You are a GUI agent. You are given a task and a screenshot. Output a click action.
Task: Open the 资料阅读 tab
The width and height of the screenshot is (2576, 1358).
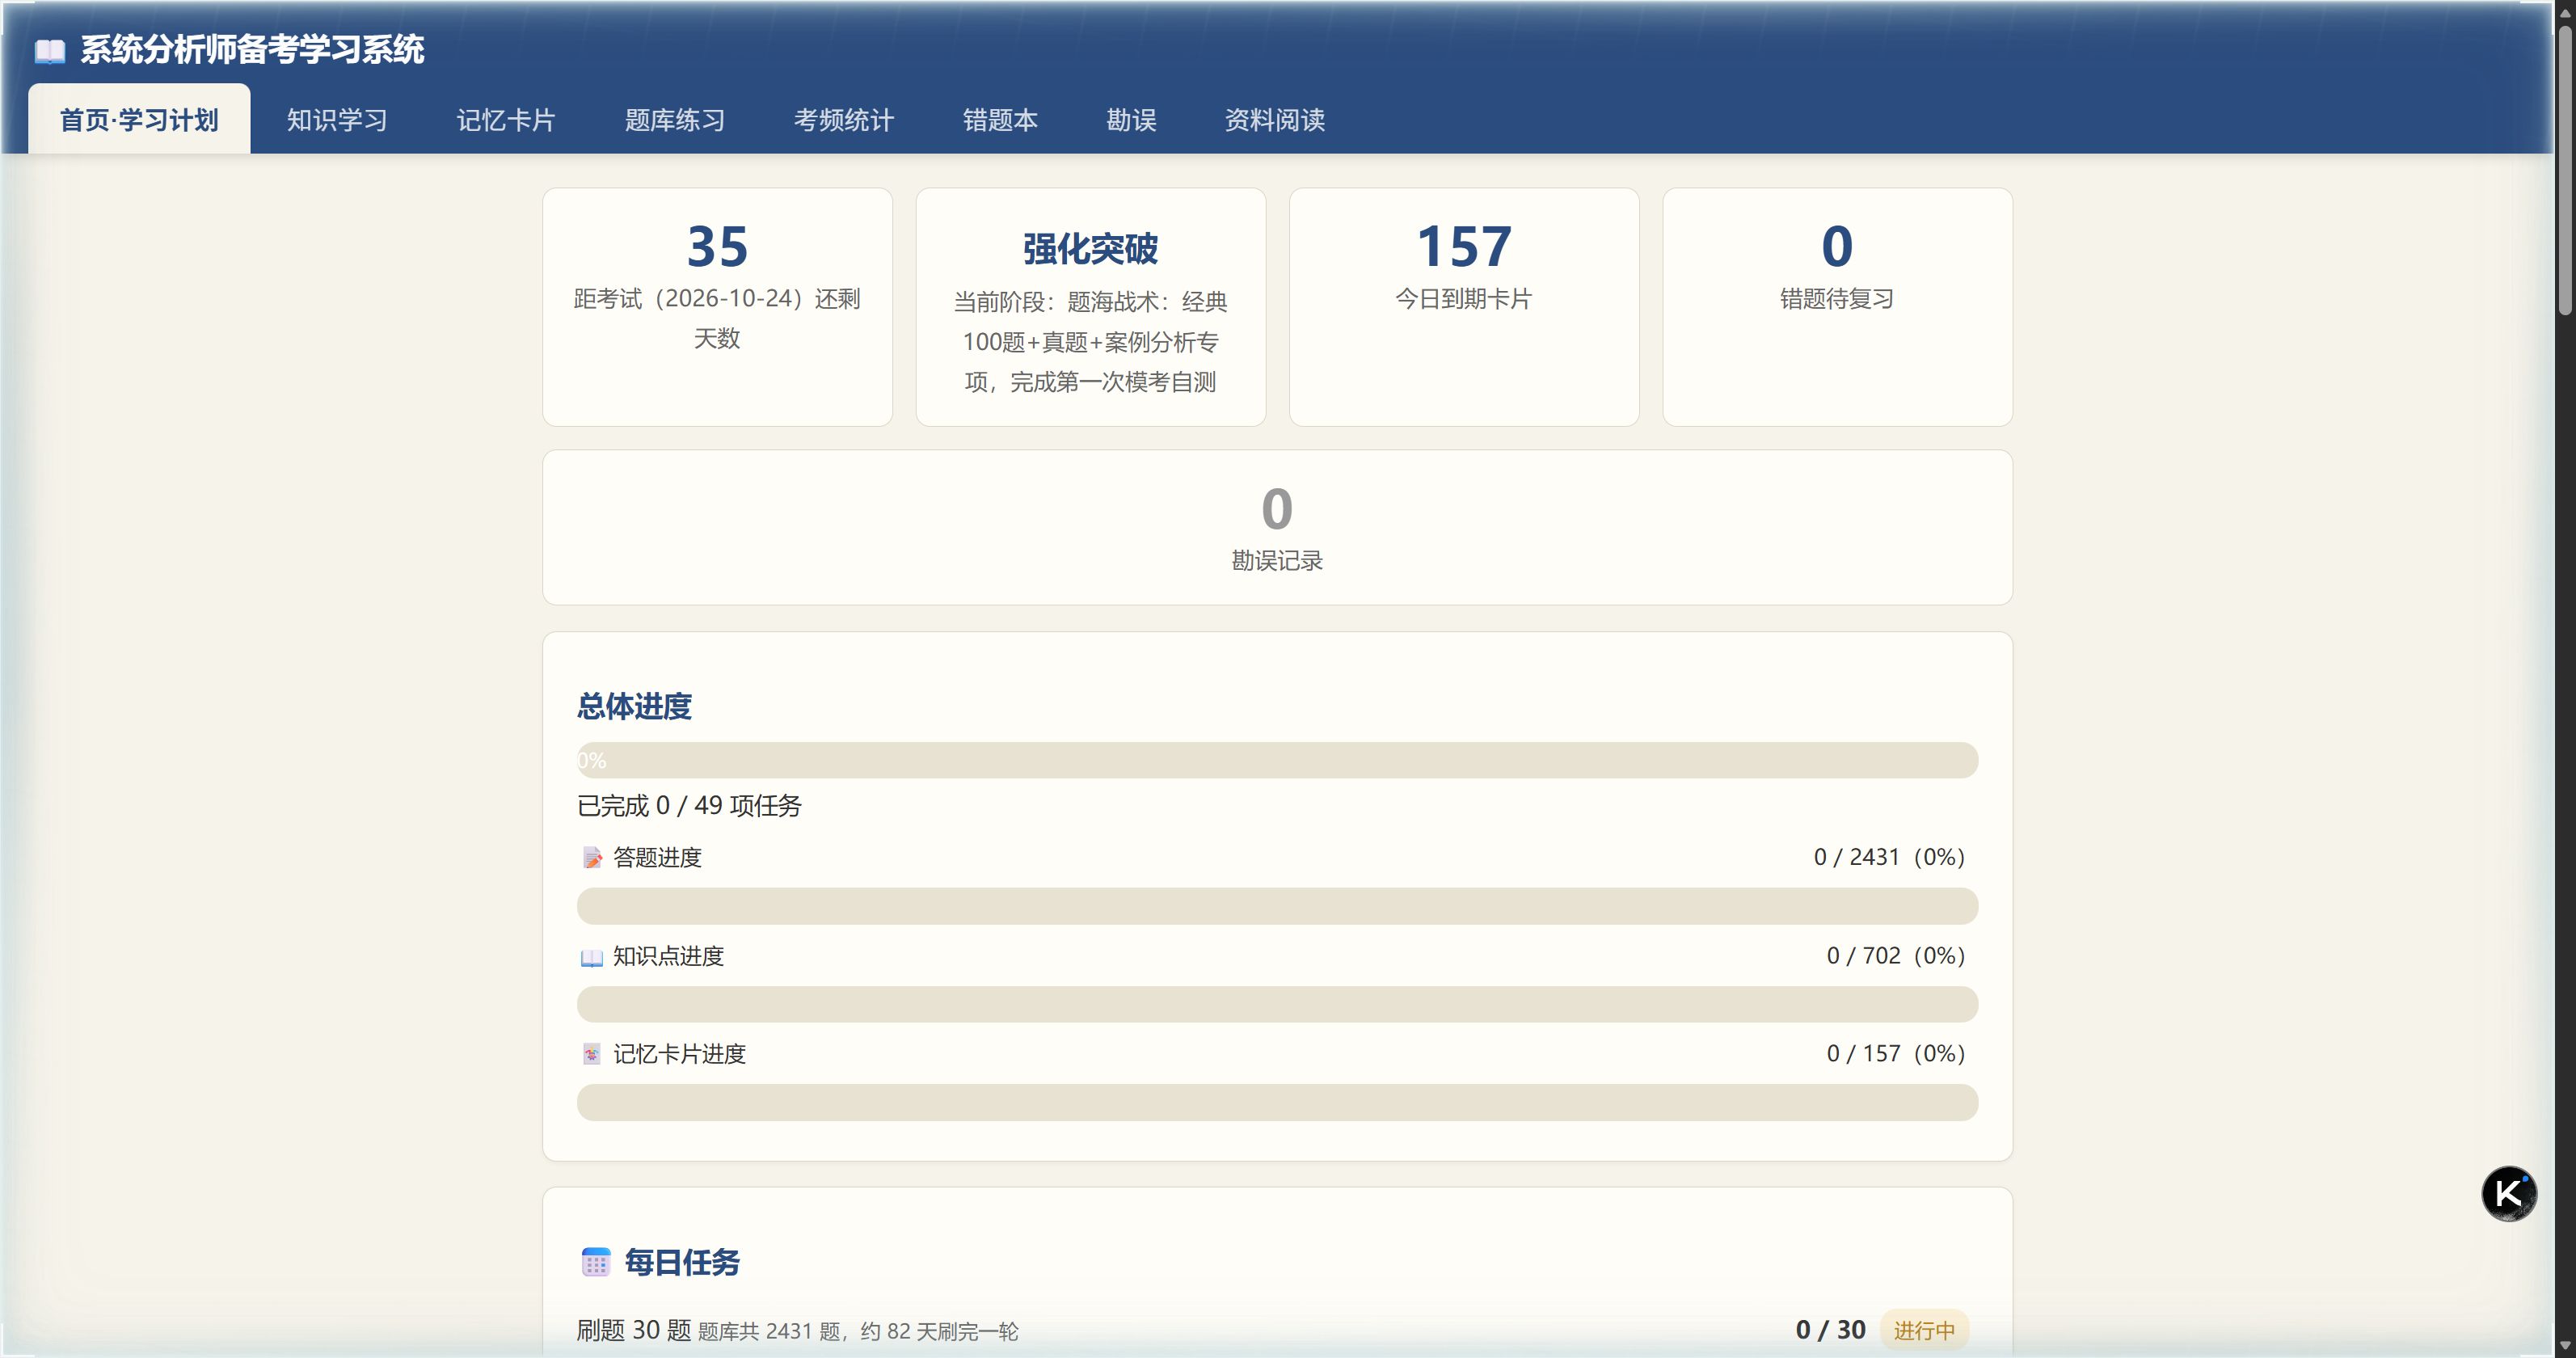pyautogui.click(x=1275, y=119)
